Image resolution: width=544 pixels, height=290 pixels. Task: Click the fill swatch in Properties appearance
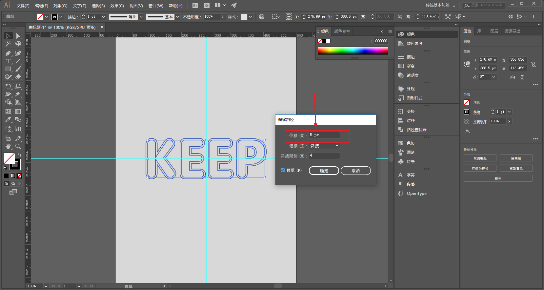point(467,102)
